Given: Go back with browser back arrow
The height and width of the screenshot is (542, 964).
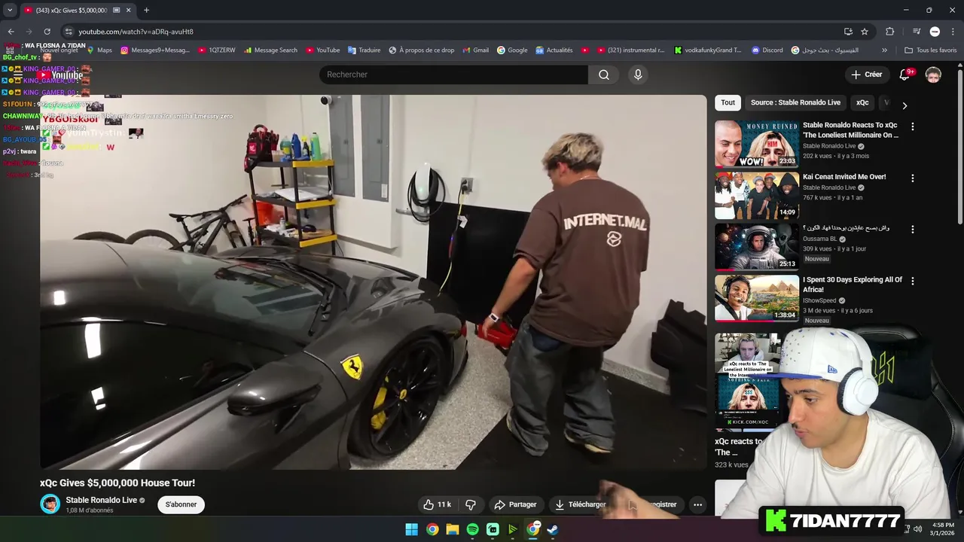Looking at the screenshot, I should 11,32.
